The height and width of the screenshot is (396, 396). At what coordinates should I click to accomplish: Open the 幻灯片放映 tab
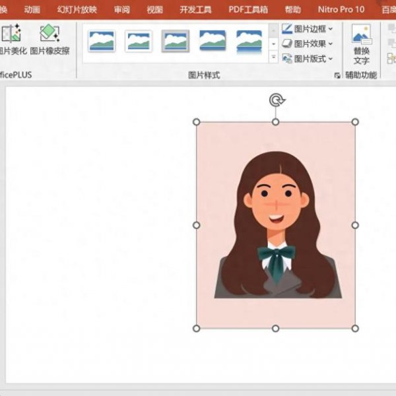pos(77,9)
